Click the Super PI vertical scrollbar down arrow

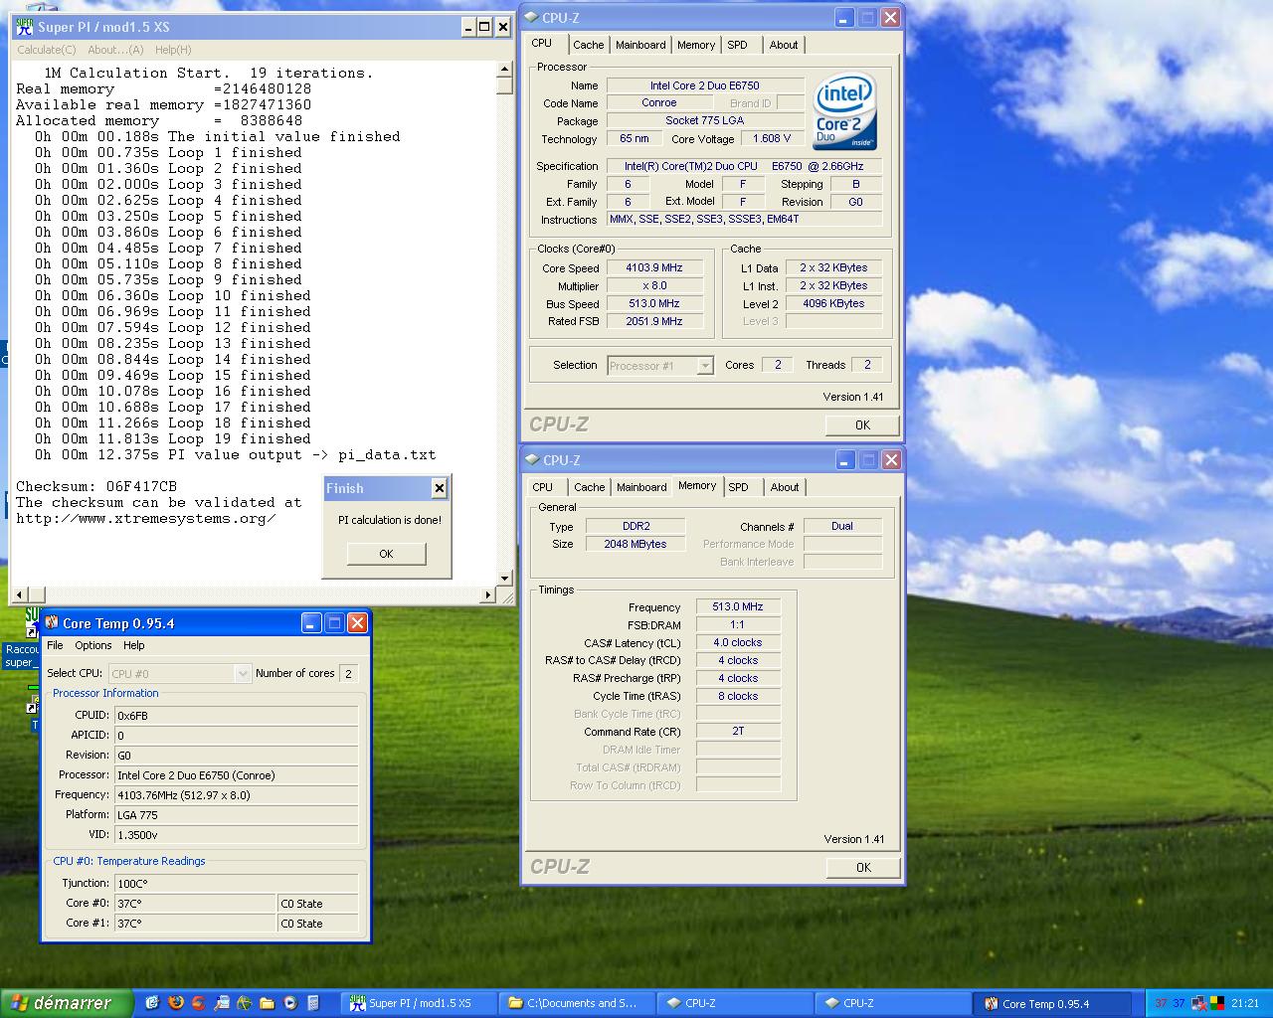point(504,578)
